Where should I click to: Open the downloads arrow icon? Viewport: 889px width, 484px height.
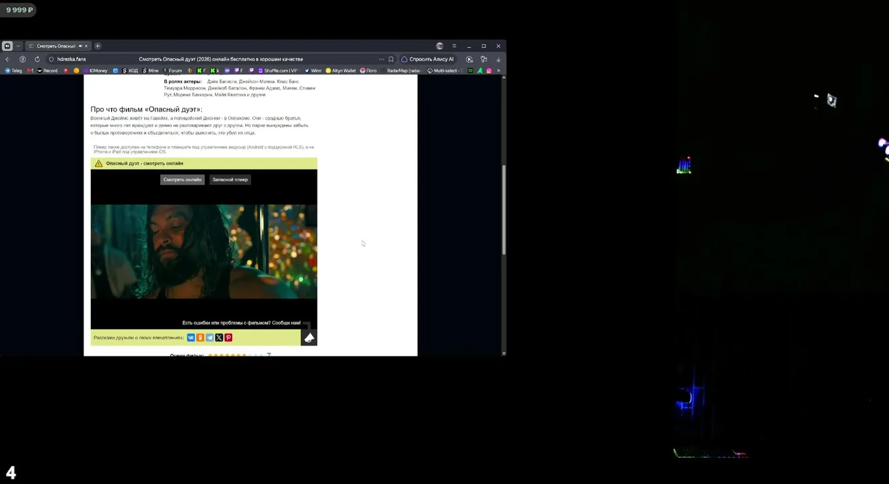click(498, 59)
